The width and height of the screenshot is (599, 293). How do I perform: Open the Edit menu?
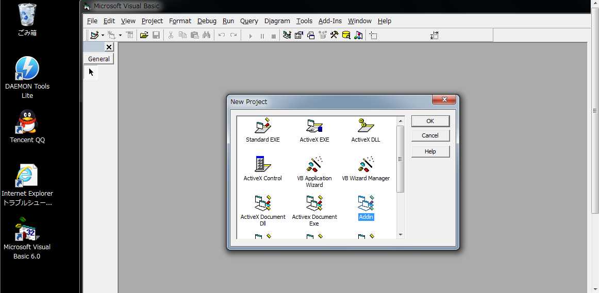click(x=109, y=21)
